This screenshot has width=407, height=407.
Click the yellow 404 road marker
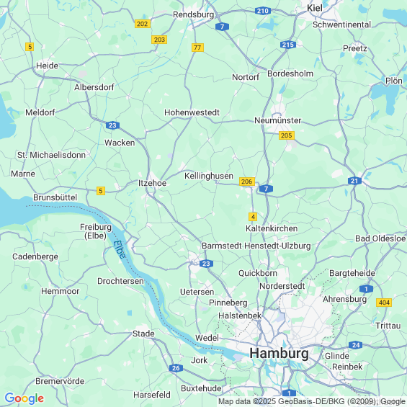(384, 303)
